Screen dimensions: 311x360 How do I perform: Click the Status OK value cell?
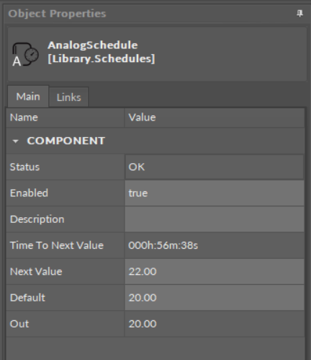215,167
